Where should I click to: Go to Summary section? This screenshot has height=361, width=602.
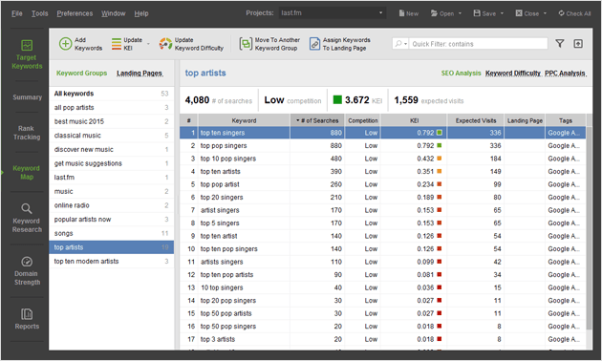point(27,97)
